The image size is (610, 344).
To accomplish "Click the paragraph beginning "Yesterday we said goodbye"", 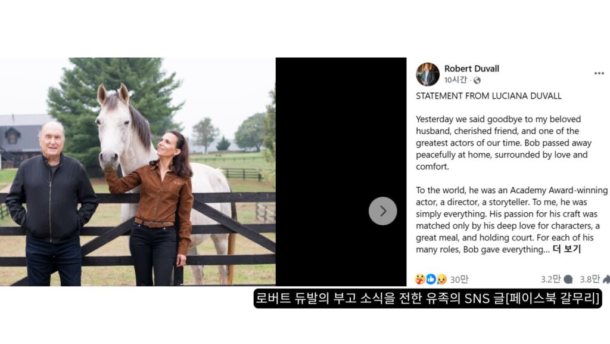I will point(500,143).
